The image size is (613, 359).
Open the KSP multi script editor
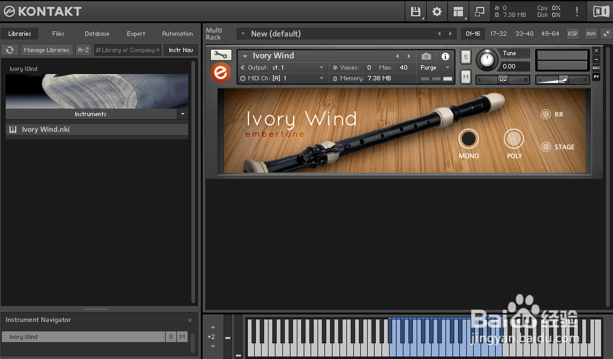point(573,34)
